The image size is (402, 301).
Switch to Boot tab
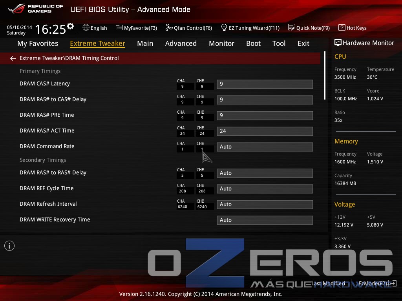coord(253,44)
